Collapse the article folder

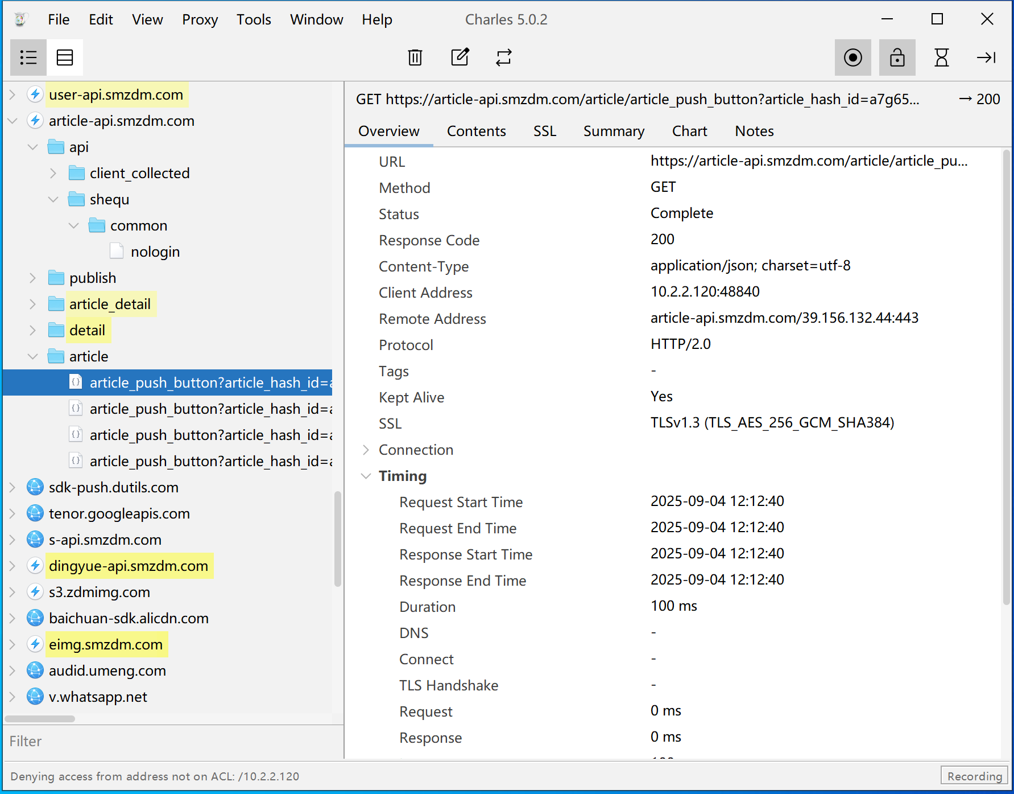tap(33, 356)
